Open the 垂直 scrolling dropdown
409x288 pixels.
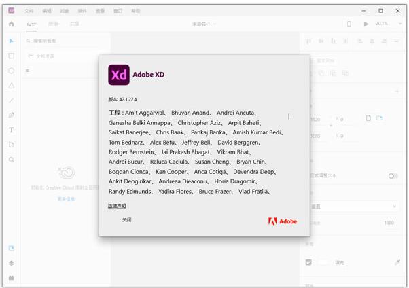(354, 206)
